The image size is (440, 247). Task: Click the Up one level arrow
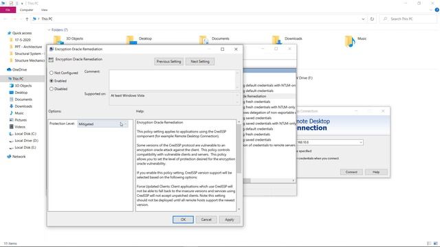(x=27, y=19)
